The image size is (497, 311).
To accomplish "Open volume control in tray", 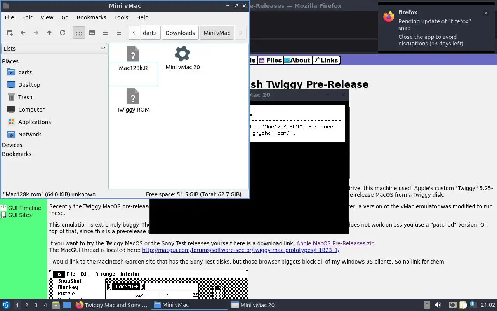I will coord(438,305).
